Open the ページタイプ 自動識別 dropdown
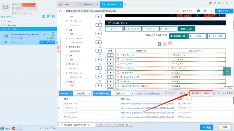The height and width of the screenshot is (131, 234). [x=82, y=93]
